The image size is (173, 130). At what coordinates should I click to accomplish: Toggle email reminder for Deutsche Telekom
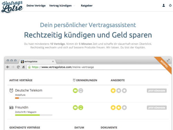point(75,90)
